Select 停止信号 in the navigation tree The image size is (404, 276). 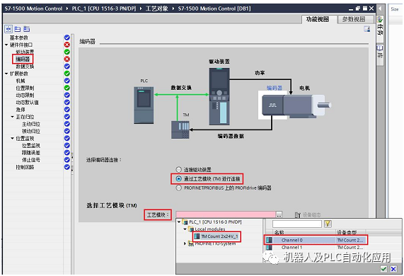(x=31, y=160)
